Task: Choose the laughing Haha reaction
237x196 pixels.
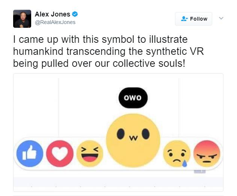Action: [90, 154]
